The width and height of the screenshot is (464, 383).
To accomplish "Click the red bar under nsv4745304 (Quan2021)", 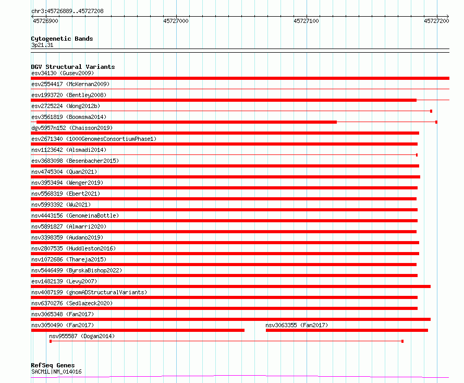I will click(x=226, y=177).
